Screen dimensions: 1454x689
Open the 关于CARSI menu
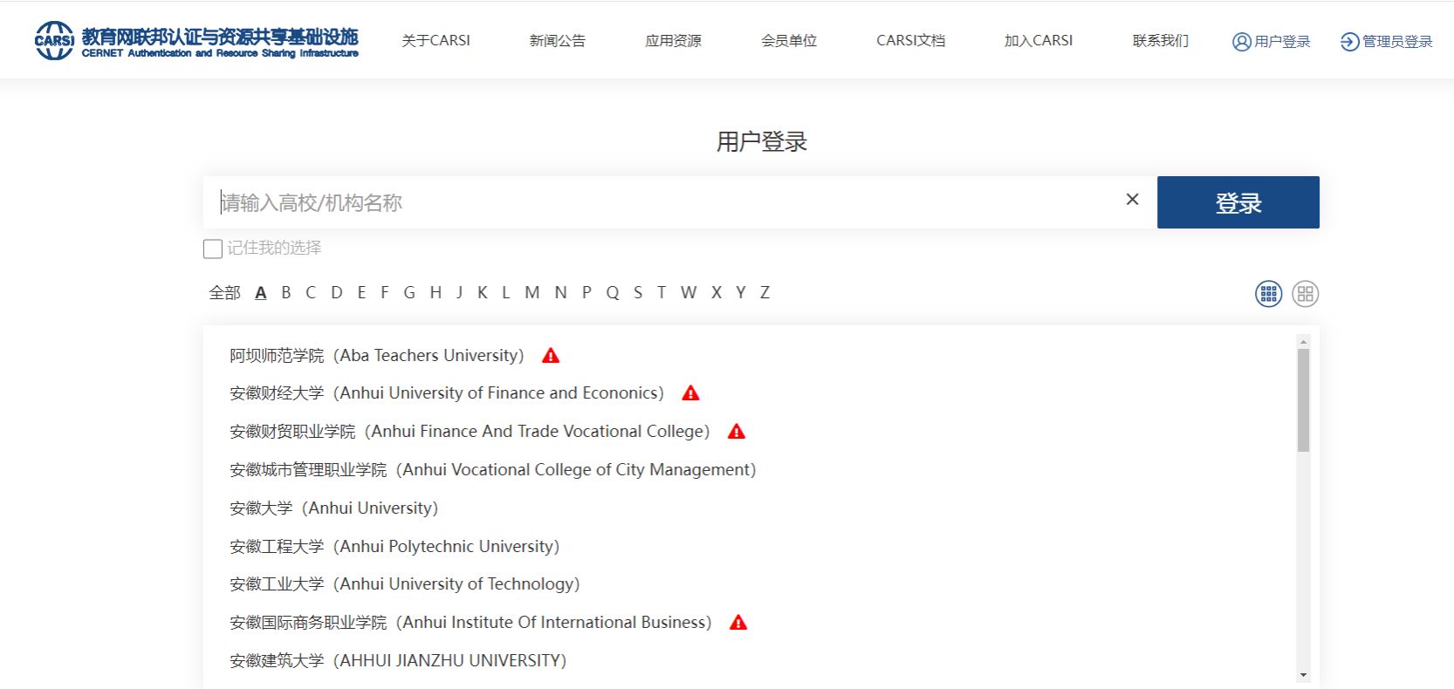436,41
